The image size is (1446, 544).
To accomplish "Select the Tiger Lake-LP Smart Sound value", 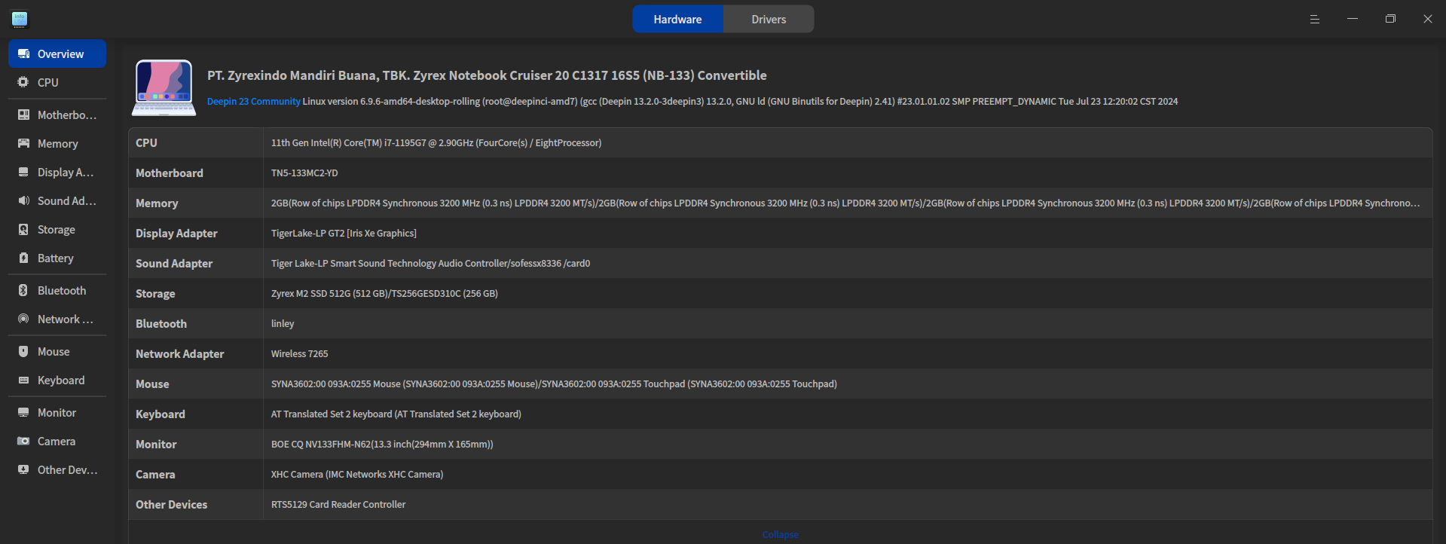I will click(430, 263).
